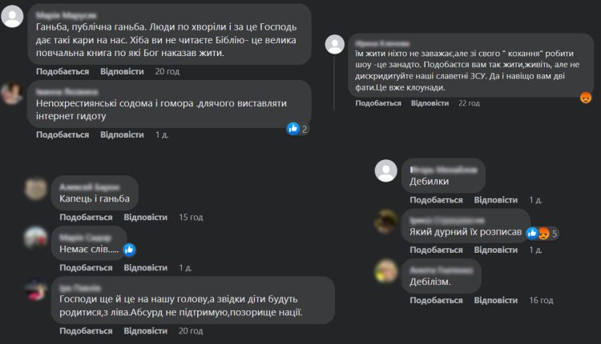Reply to 'Ганьба, публічна ганьба' comment

(x=122, y=71)
